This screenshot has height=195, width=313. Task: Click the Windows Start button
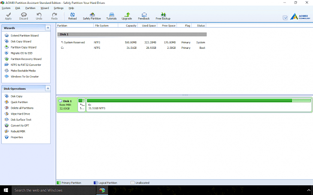click(x=6, y=190)
